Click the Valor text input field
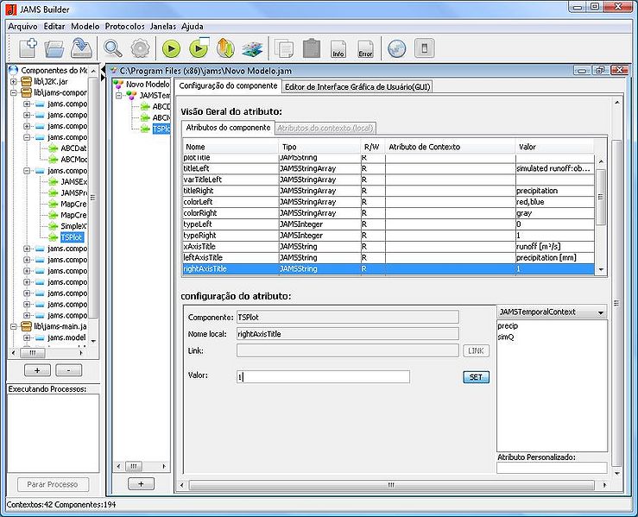 pos(323,376)
